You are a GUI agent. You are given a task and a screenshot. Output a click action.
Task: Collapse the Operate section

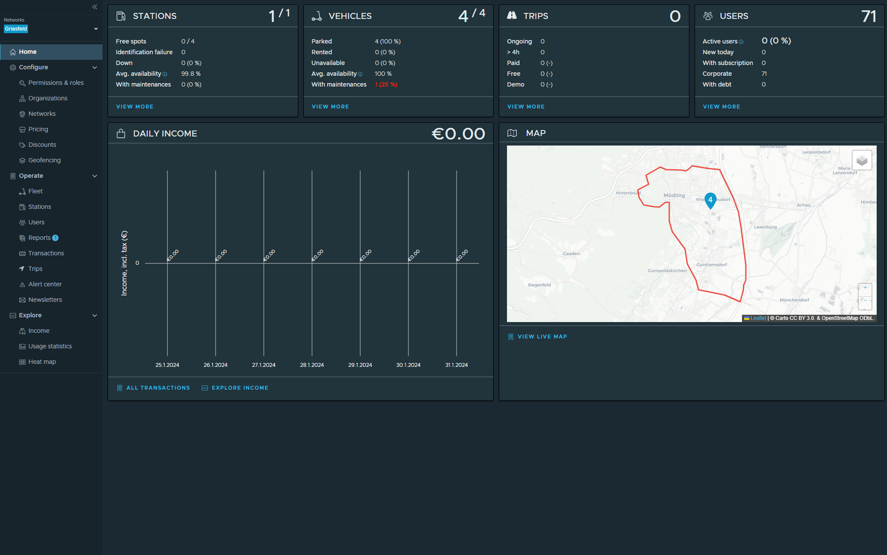click(95, 176)
